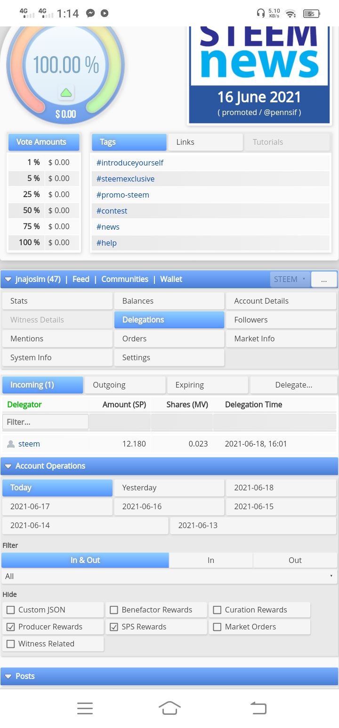Select the Incoming (1) delegations tab
Viewport: 339px width, 728px height.
[x=43, y=385]
